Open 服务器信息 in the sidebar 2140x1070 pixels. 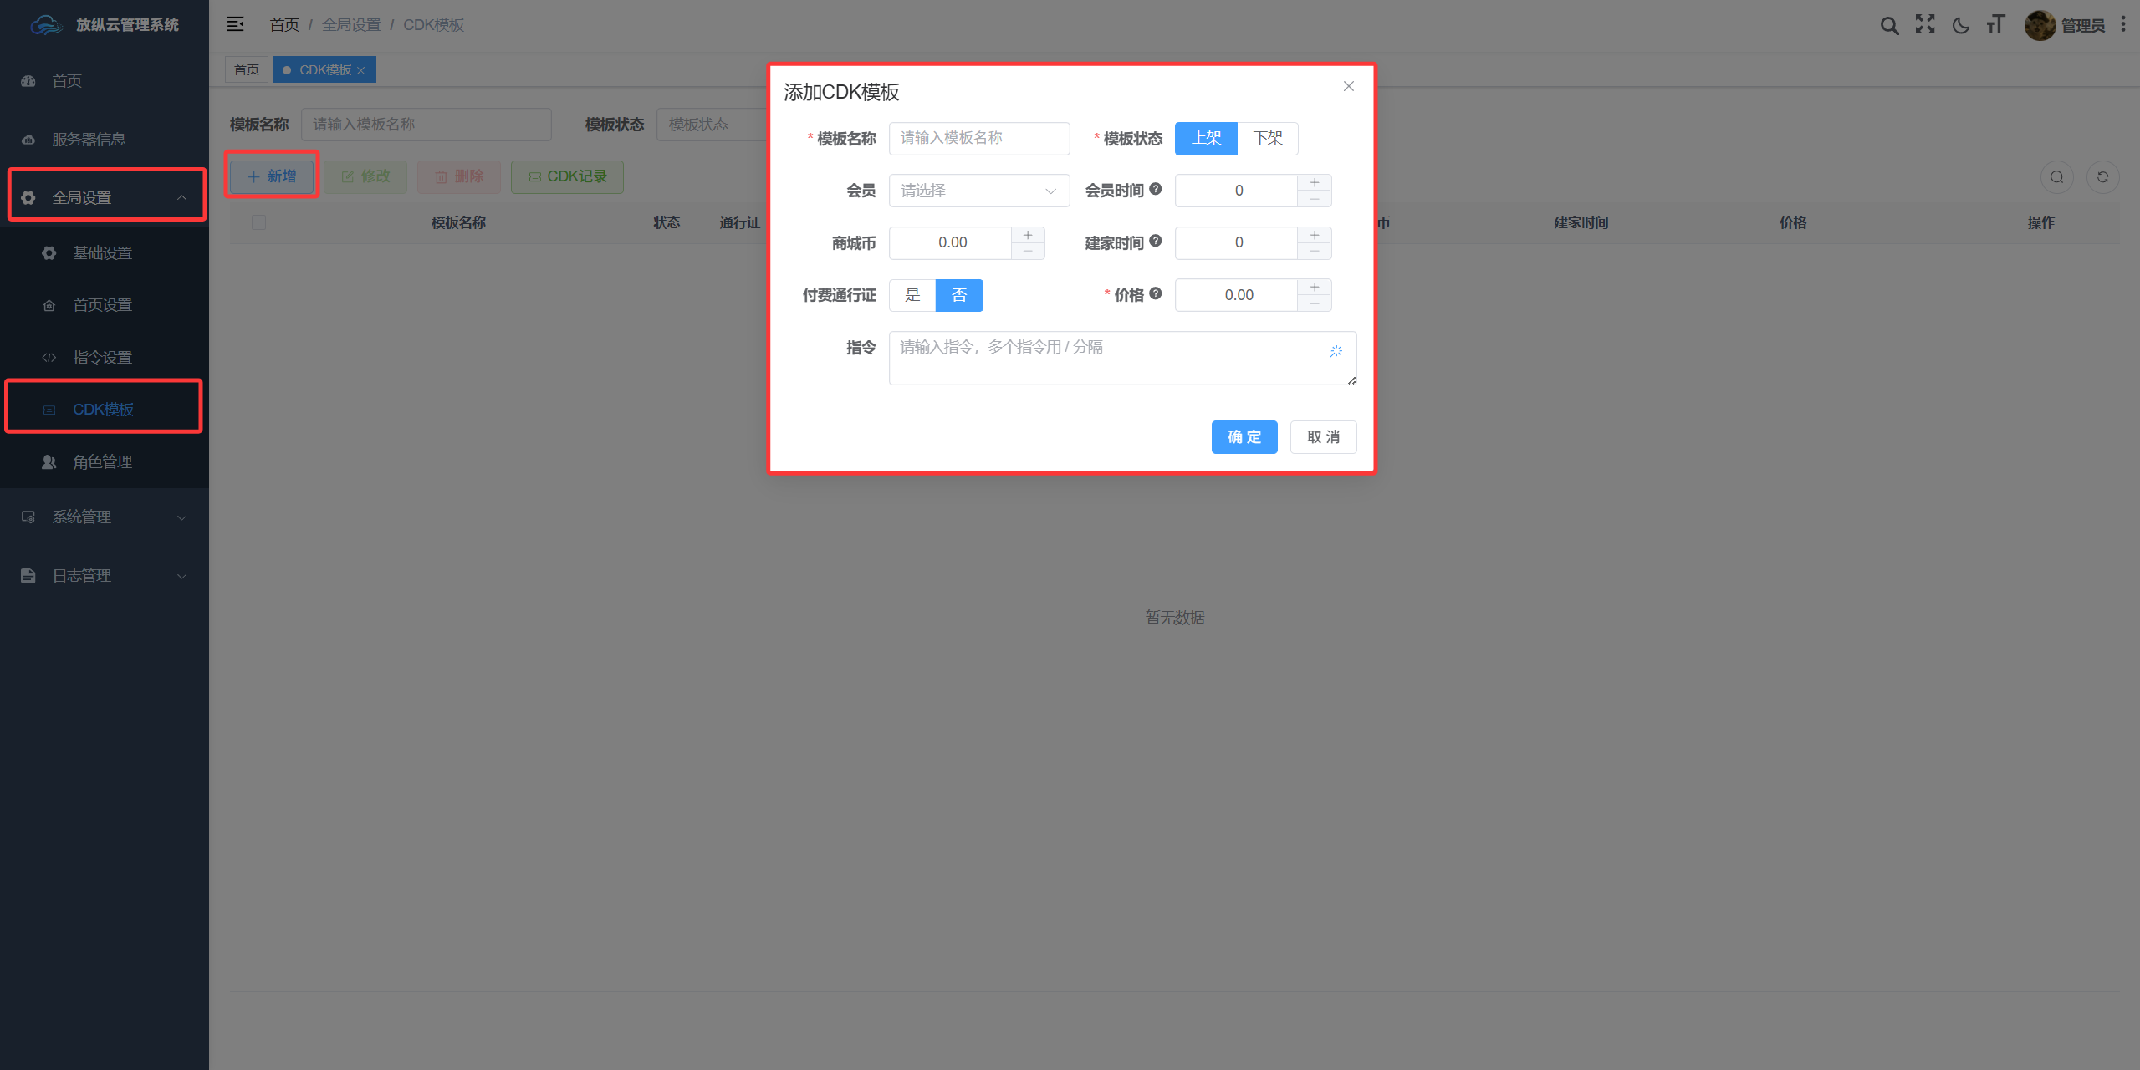pos(105,140)
